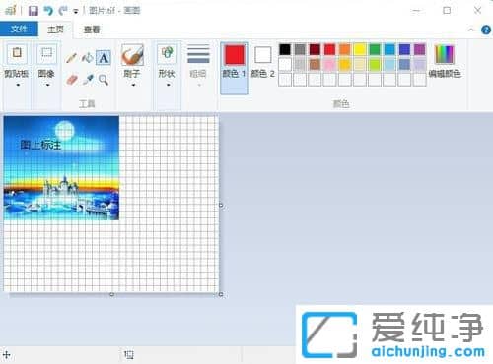Select the Pencil tool
The height and width of the screenshot is (364, 493).
(x=71, y=58)
